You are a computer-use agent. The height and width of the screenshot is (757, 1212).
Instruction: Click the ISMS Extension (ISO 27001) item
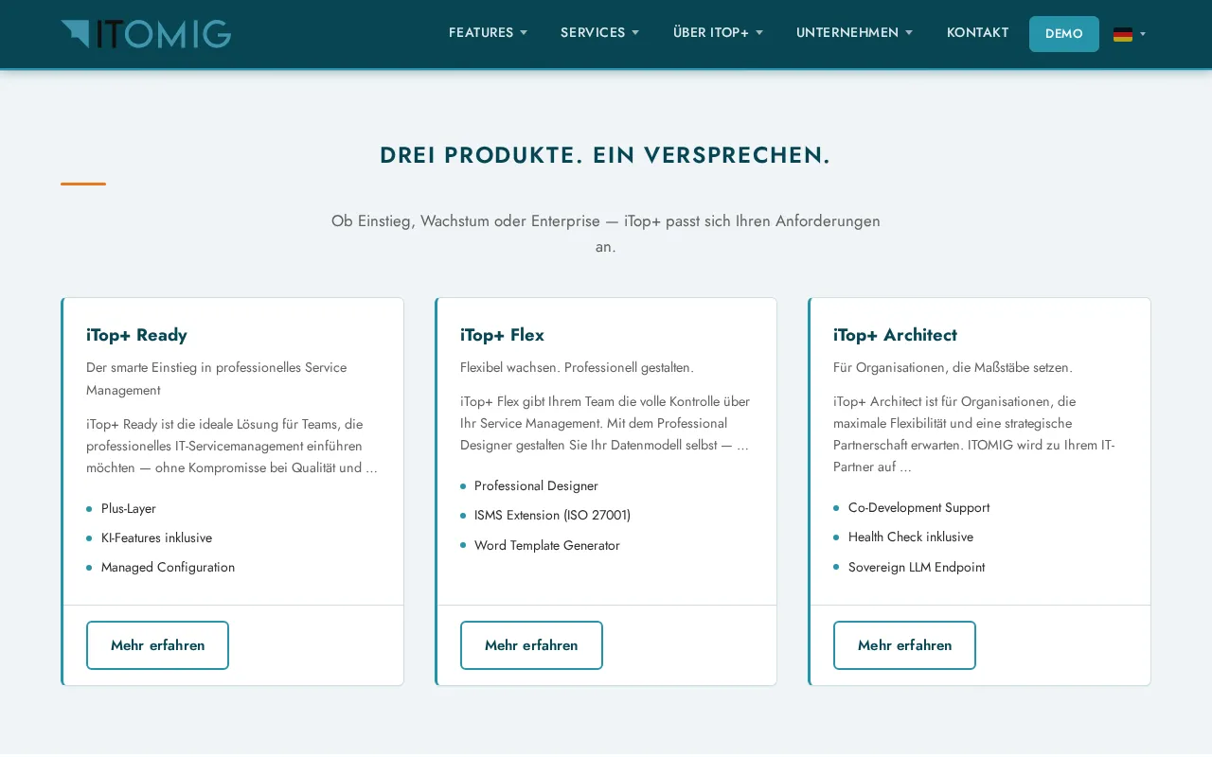pos(552,516)
